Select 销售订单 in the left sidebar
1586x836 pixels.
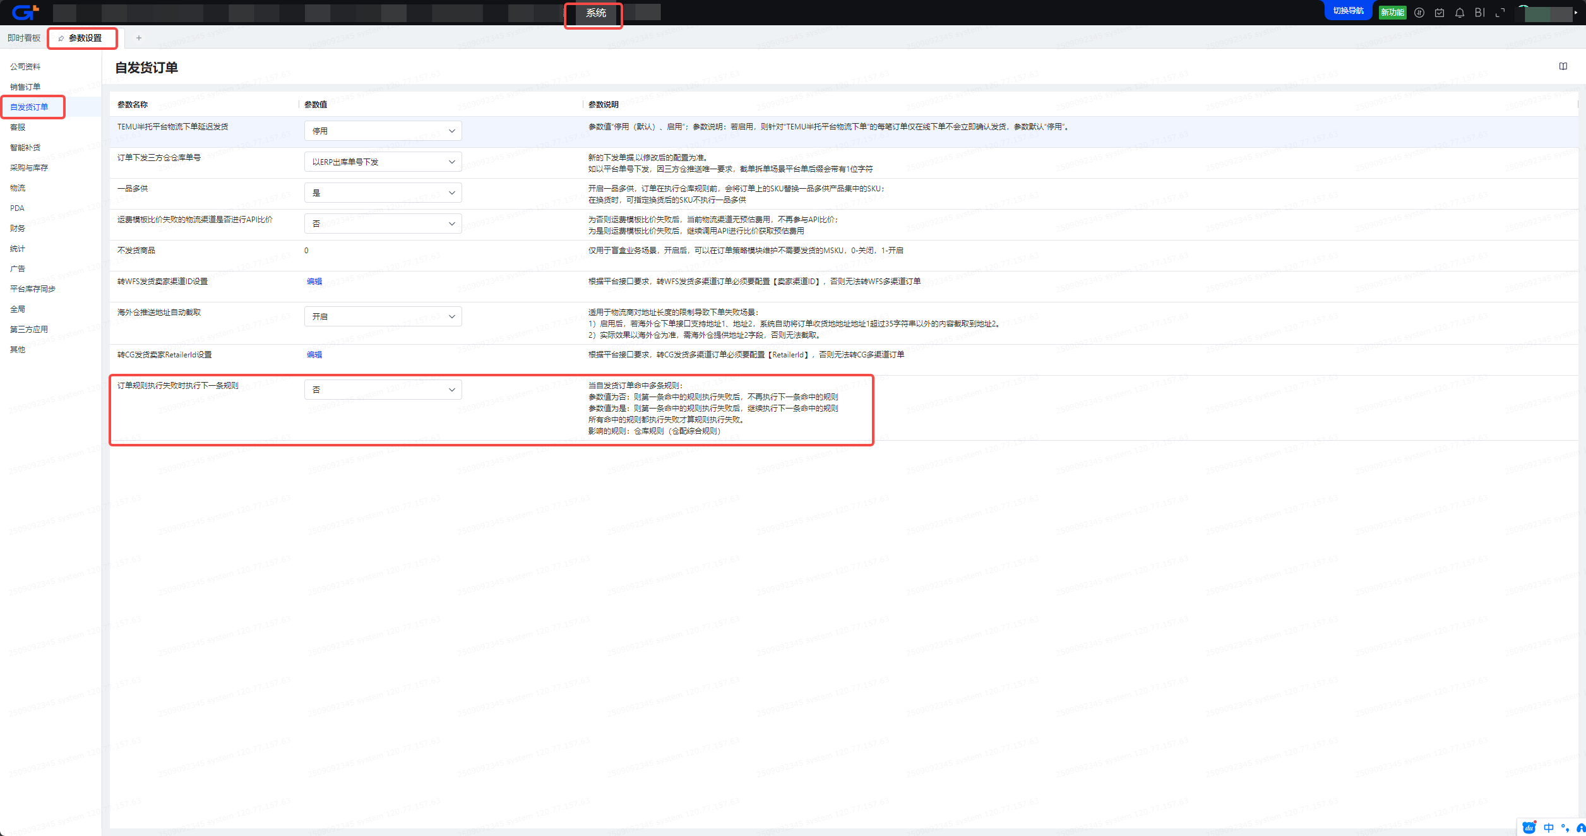(25, 87)
